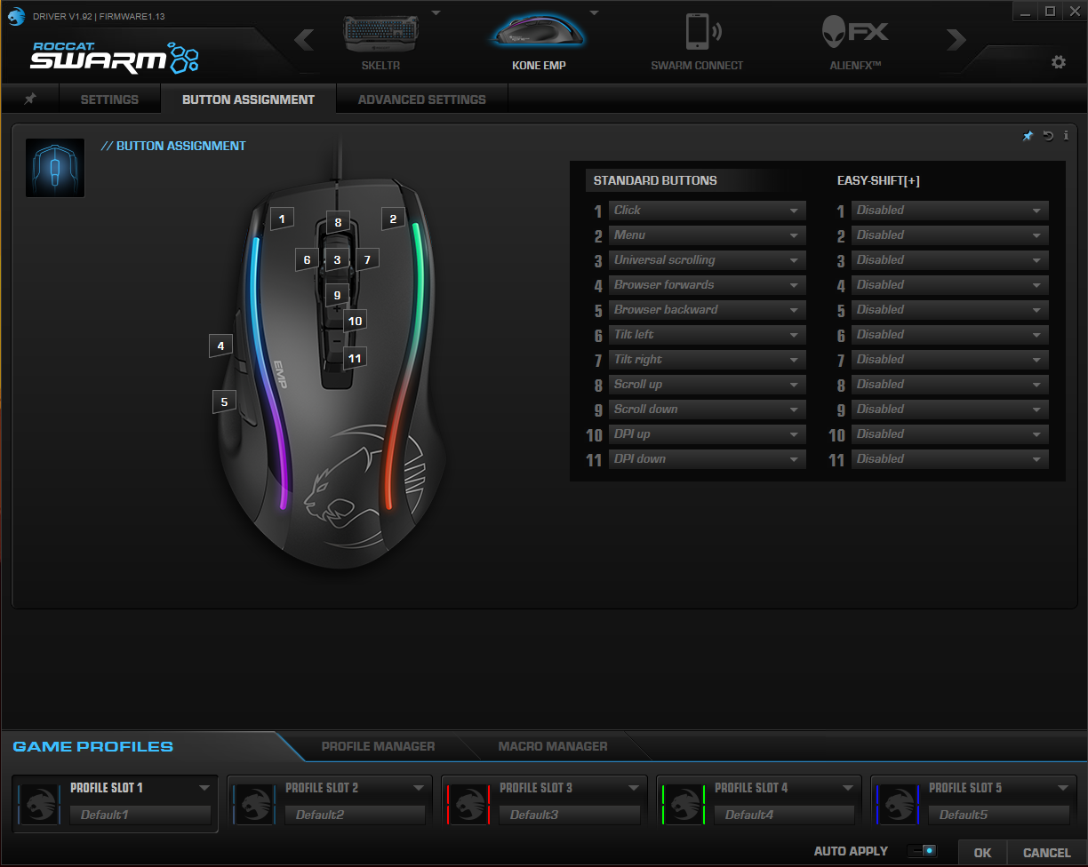Open the pinned tab with pin icon
The image size is (1088, 867).
30,99
